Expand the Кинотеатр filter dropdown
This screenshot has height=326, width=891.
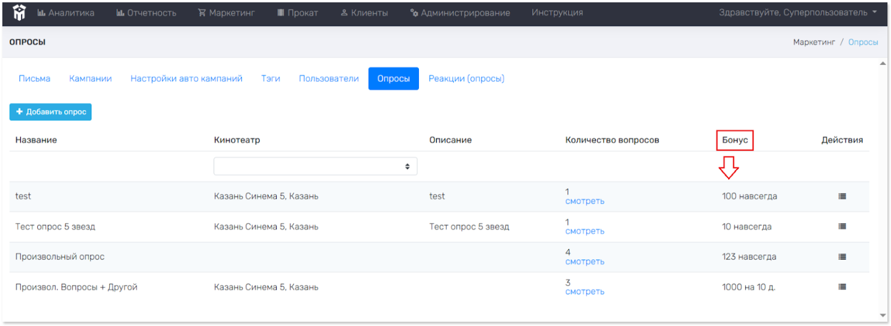(315, 166)
